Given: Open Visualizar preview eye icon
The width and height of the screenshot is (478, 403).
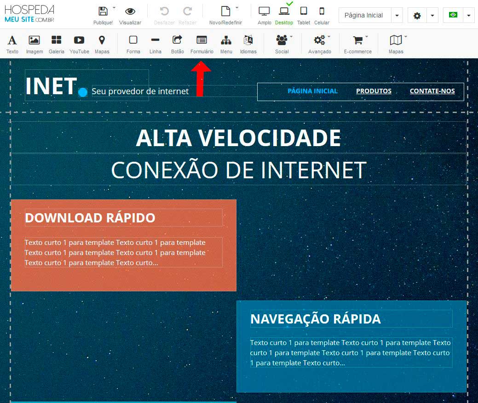Looking at the screenshot, I should (x=130, y=11).
